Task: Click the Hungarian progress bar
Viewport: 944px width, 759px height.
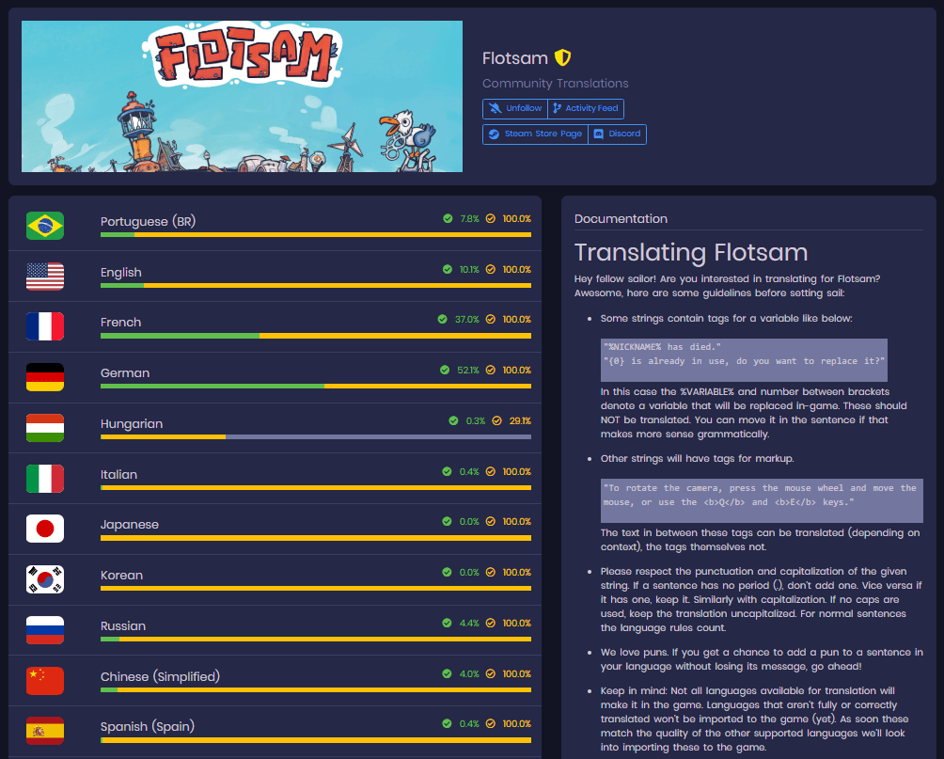Action: pos(316,436)
